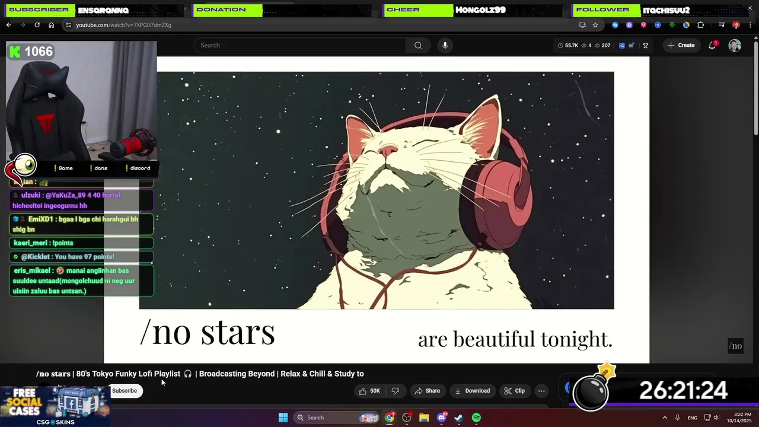Open the media control playlist icon
Image resolution: width=759 pixels, height=427 pixels.
722,25
